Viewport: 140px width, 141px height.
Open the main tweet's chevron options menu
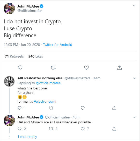[x=134, y=6]
